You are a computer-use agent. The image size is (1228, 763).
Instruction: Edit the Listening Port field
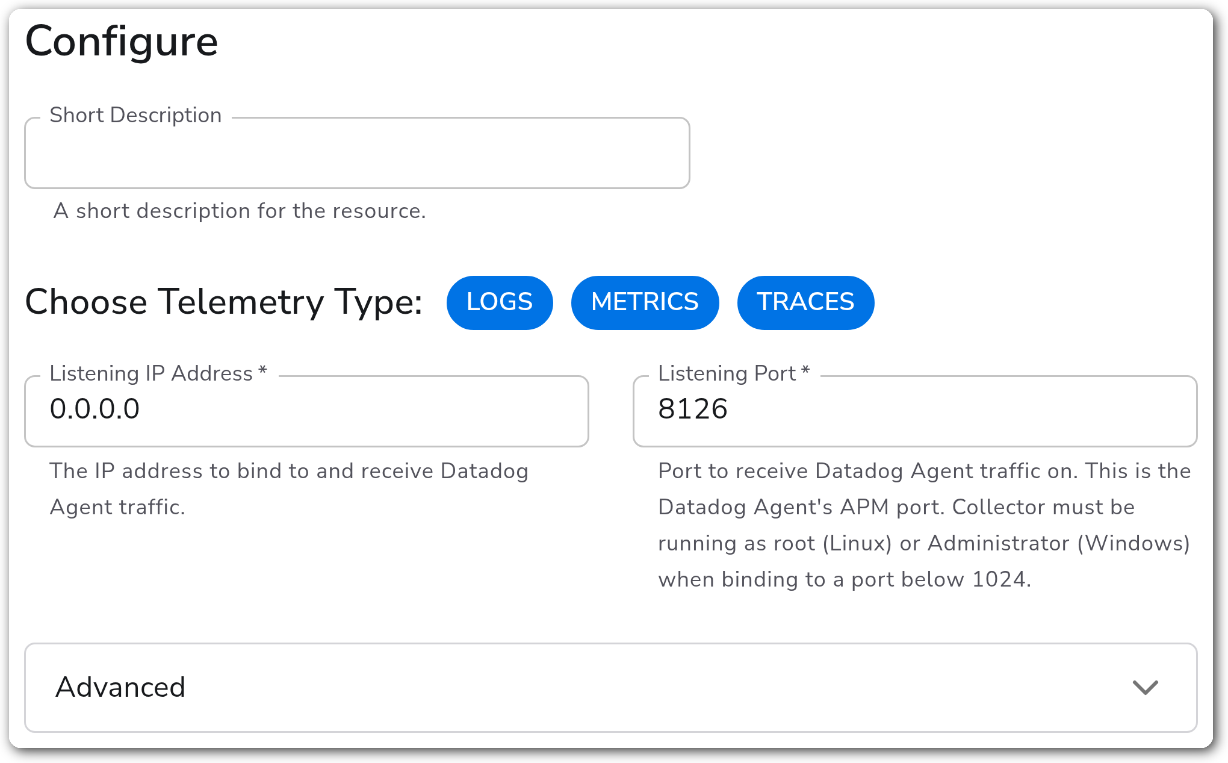pyautogui.click(x=915, y=411)
